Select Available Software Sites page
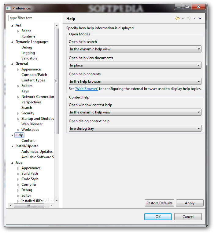 [x=38, y=157]
